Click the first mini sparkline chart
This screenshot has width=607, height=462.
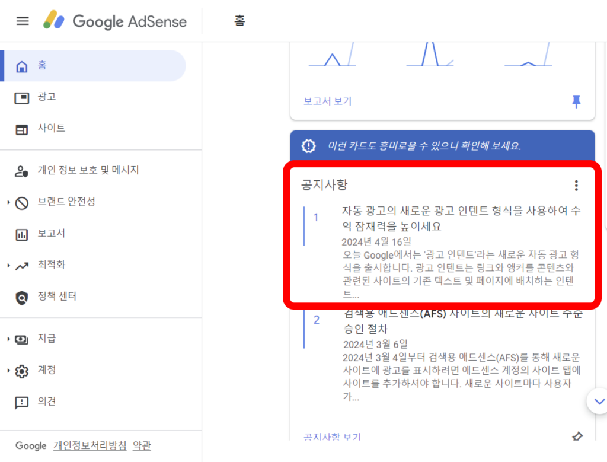click(332, 55)
